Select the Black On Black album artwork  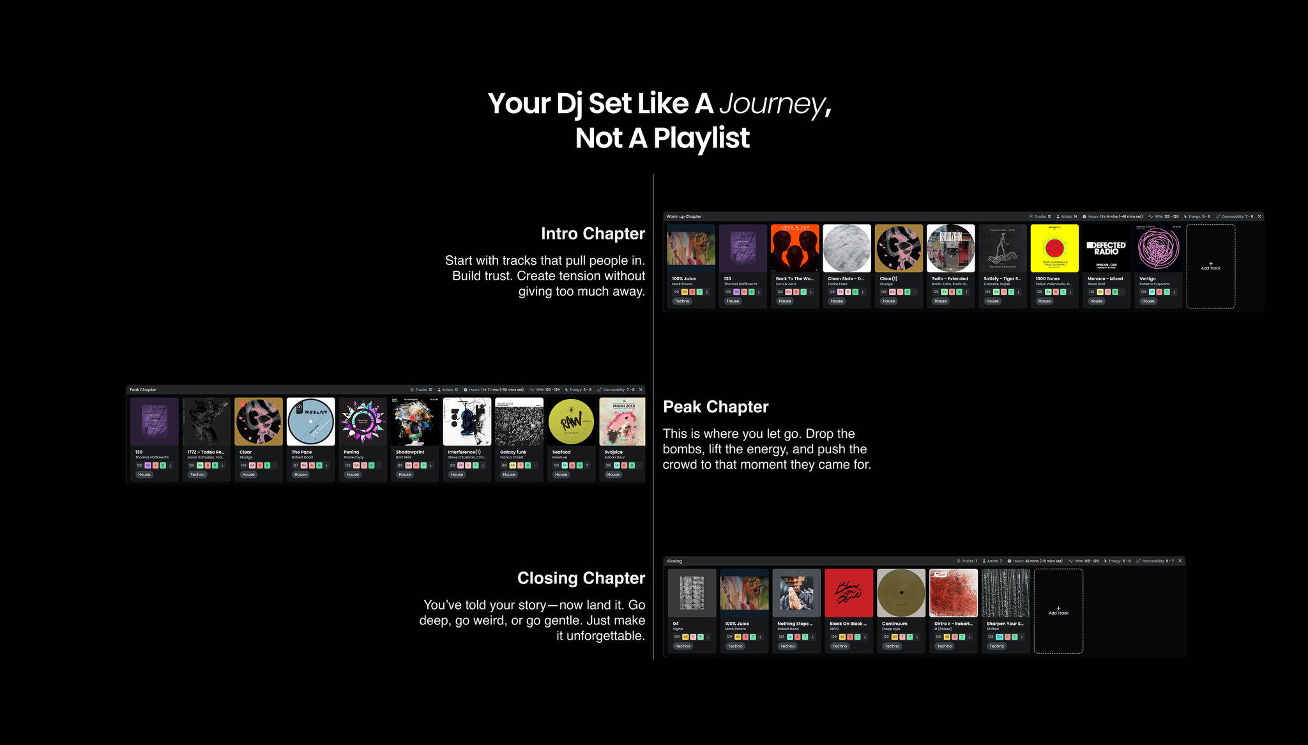pyautogui.click(x=849, y=593)
